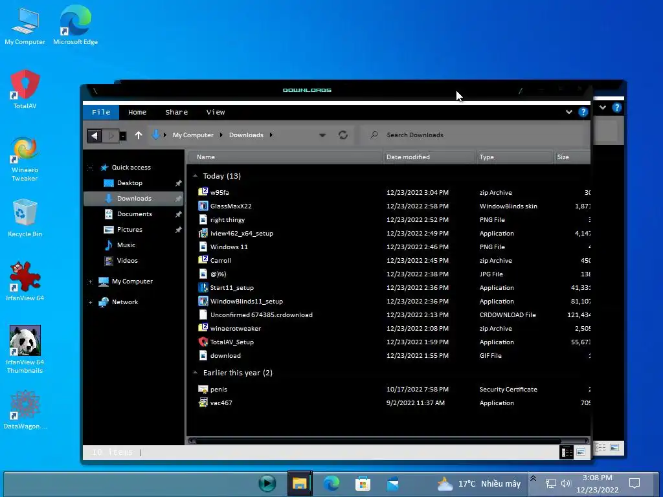Open the address bar history dropdown

(x=322, y=135)
